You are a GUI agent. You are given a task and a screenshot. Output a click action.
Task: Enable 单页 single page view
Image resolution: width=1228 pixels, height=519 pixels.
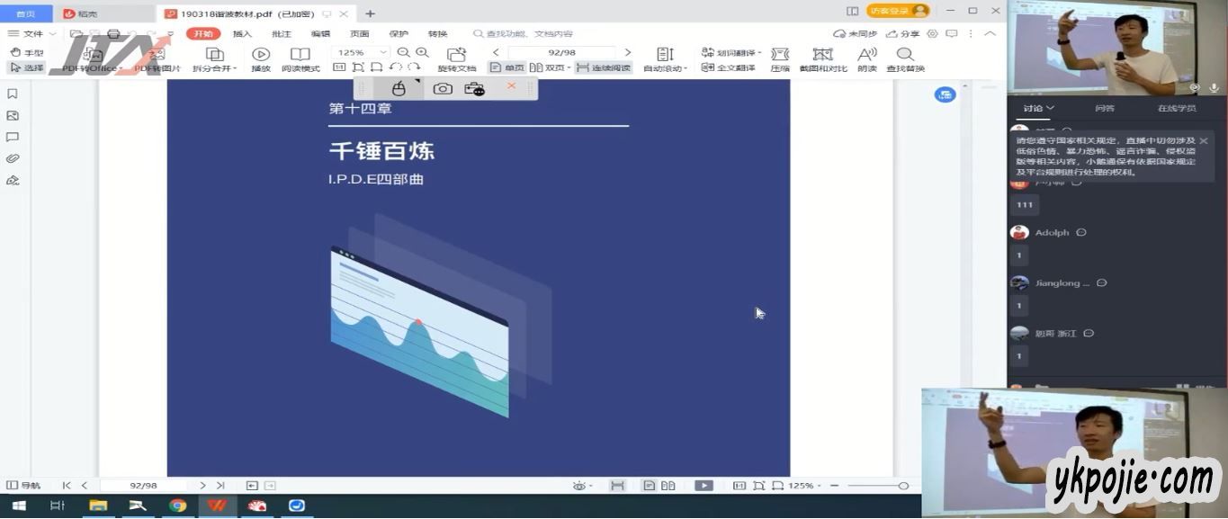(x=507, y=67)
